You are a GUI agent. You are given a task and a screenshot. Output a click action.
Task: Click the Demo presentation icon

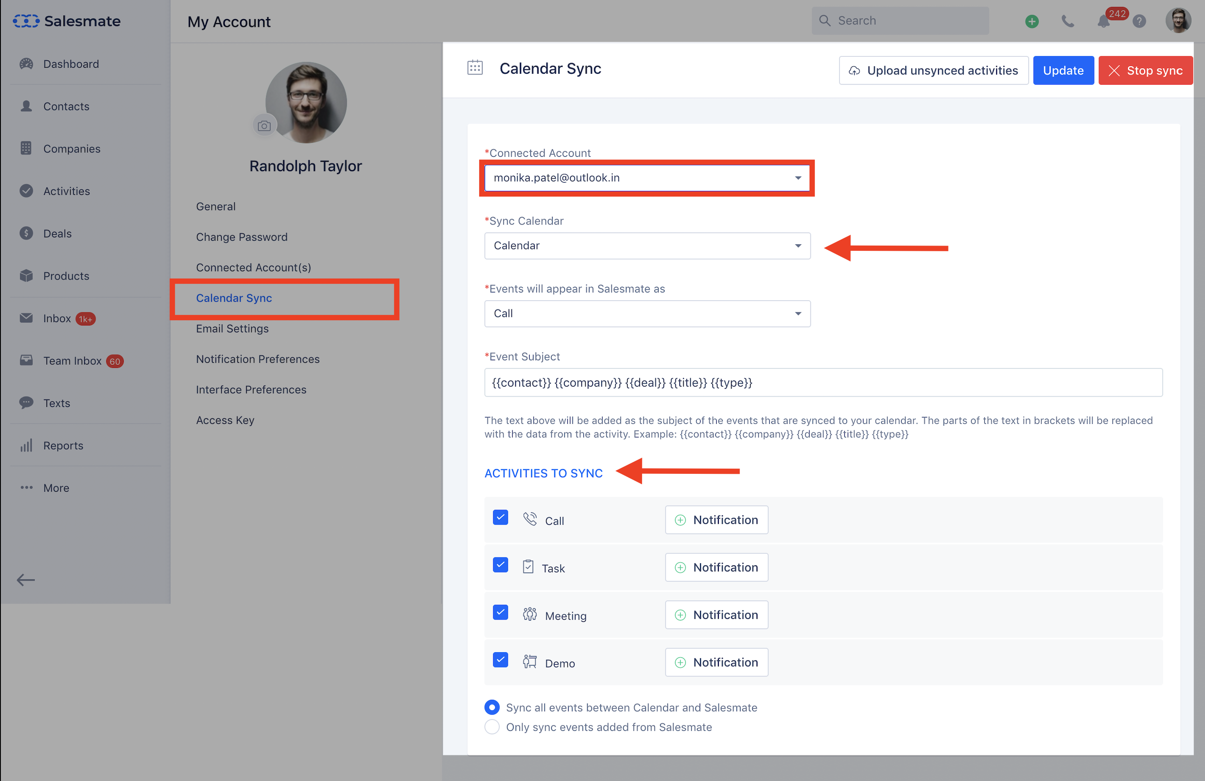click(x=530, y=662)
